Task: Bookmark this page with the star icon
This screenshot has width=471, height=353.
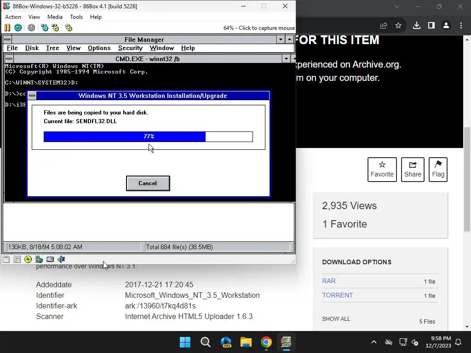Action: coord(398,26)
